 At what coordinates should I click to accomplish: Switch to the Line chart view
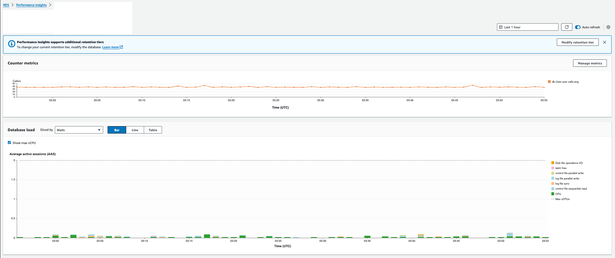coord(135,130)
